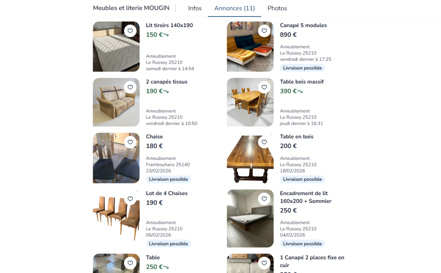Switch to the Infos tab
This screenshot has height=273, width=441.
click(x=195, y=9)
